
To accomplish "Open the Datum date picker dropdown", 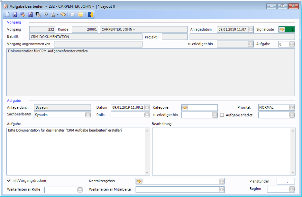I will [x=147, y=108].
